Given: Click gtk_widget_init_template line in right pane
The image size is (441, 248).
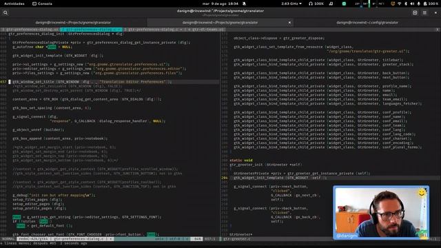Looking at the screenshot, I should click(280, 178).
